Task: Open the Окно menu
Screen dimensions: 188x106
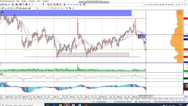Action: point(38,1)
